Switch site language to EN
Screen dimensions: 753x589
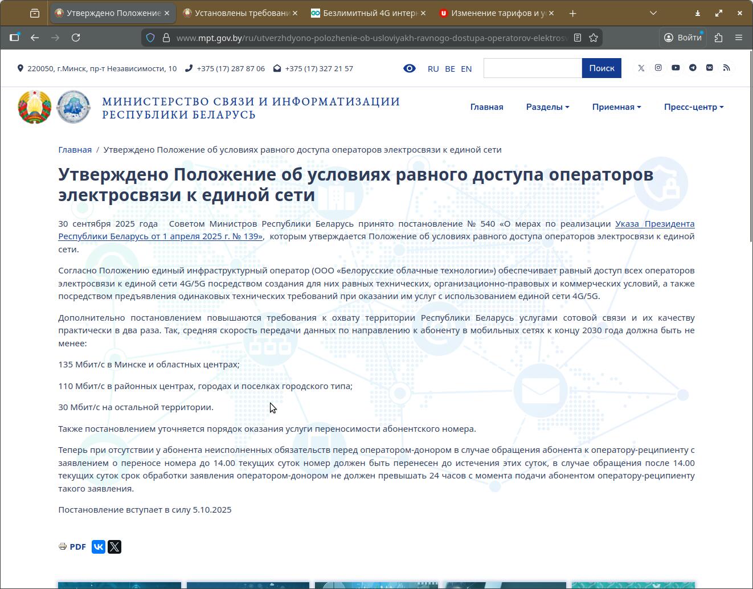(x=466, y=68)
